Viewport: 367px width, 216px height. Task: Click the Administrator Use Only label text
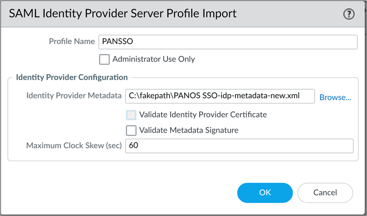tap(154, 59)
